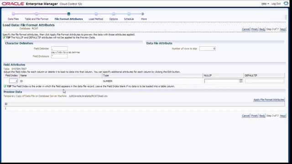Jump to Load Method step label
This screenshot has width=292, height=164.
point(96,19)
